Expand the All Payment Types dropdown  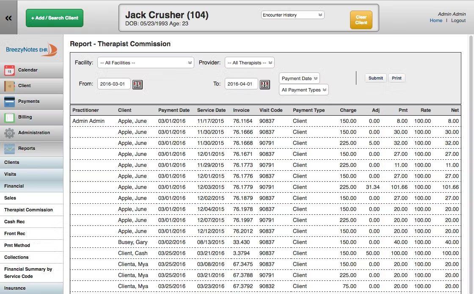pyautogui.click(x=303, y=90)
